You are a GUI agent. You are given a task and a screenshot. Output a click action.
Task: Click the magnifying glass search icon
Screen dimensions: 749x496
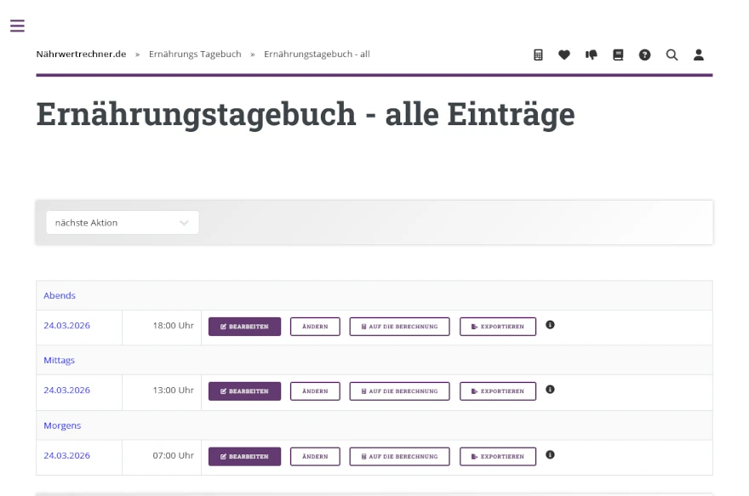(672, 54)
